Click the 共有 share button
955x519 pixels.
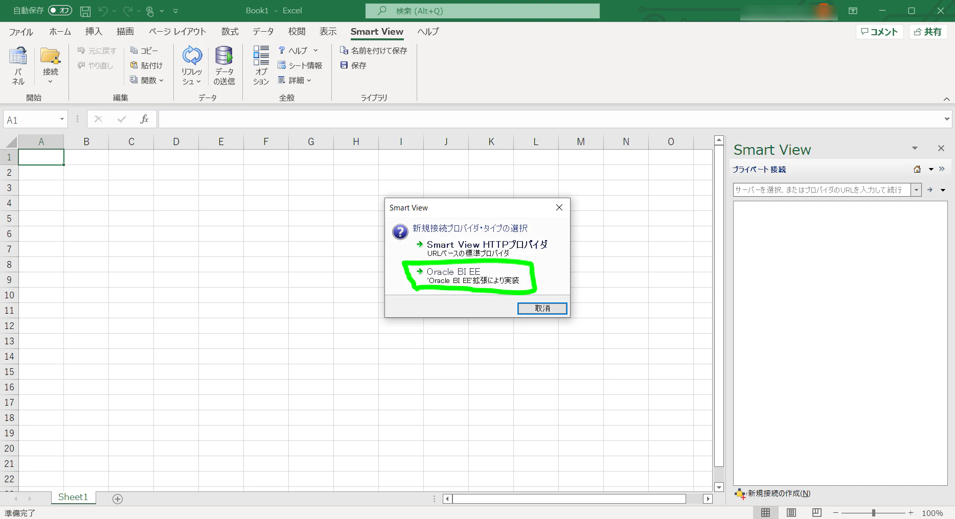click(x=928, y=32)
